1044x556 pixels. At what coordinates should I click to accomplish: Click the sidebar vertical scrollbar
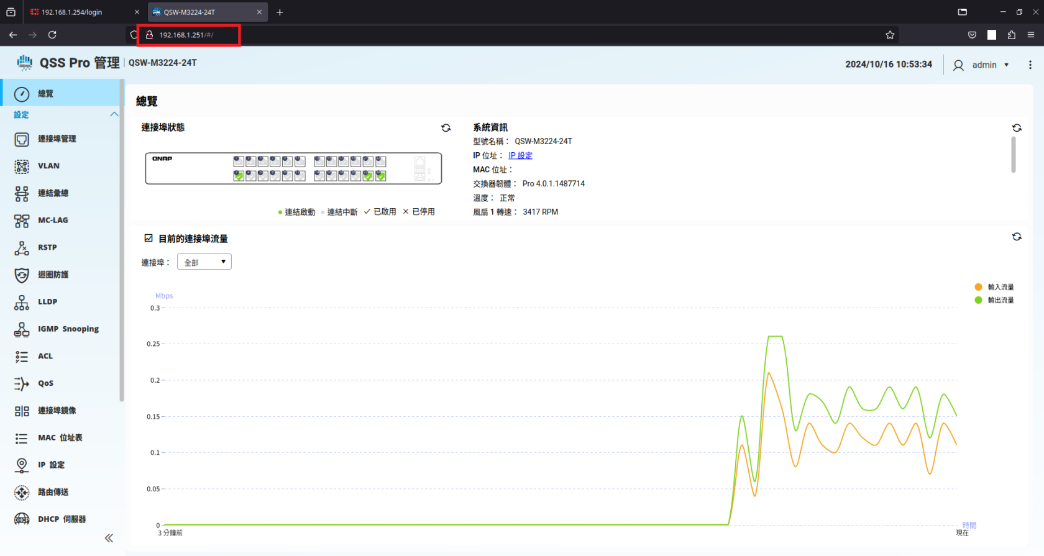(122, 241)
